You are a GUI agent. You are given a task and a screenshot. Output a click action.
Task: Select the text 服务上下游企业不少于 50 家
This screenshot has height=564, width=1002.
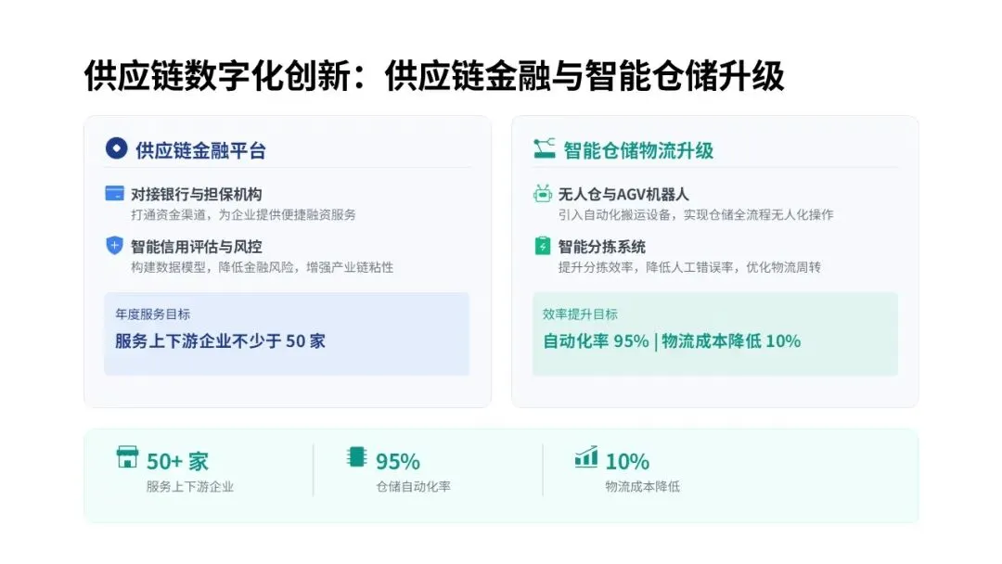220,341
